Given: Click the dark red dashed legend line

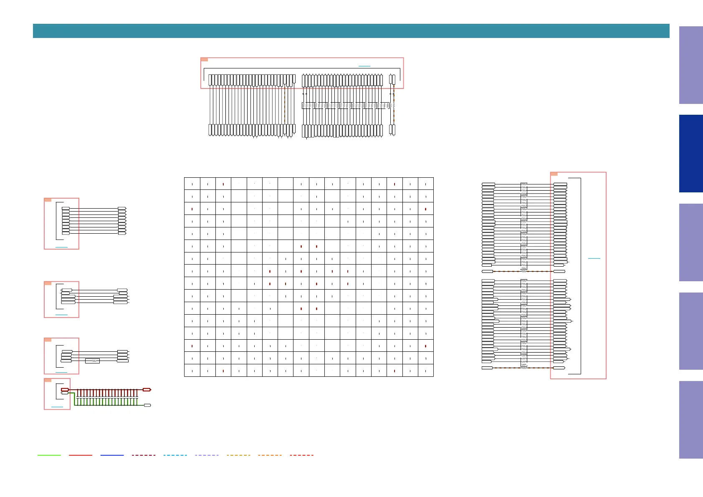Looking at the screenshot, I should 144,455.
